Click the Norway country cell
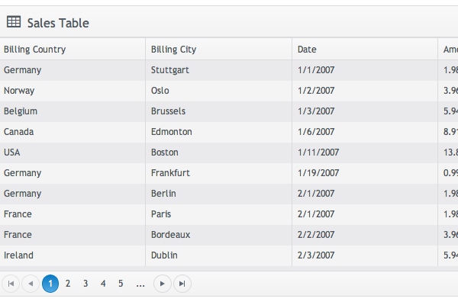The height and width of the screenshot is (305, 458). [19, 91]
